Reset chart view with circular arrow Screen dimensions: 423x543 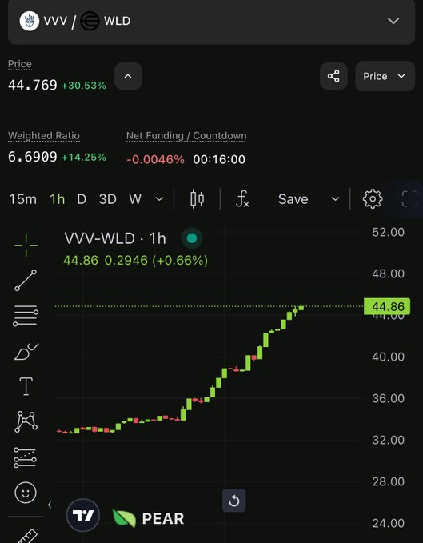point(234,501)
